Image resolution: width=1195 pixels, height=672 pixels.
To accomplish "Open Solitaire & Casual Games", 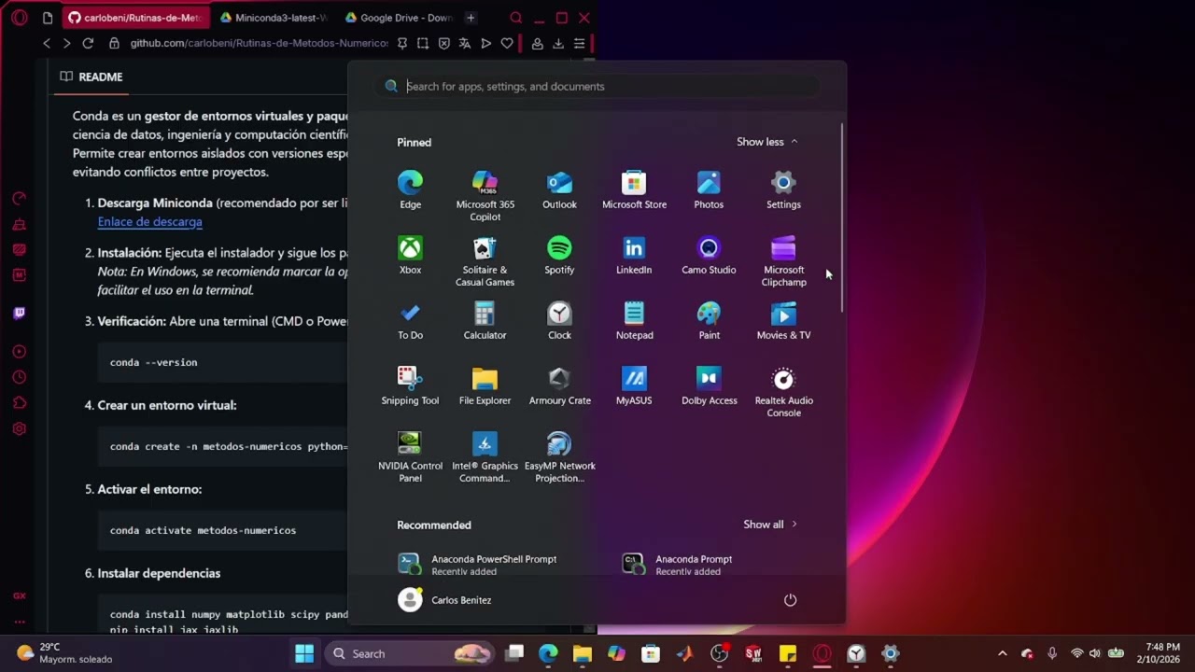I will (x=485, y=261).
